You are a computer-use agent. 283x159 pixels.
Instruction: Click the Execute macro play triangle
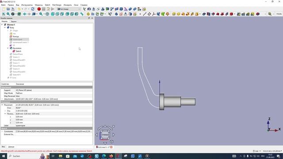pyautogui.click(x=53, y=9)
